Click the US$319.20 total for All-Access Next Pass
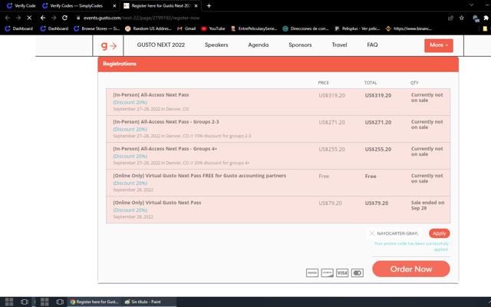The width and height of the screenshot is (491, 307). (x=378, y=95)
